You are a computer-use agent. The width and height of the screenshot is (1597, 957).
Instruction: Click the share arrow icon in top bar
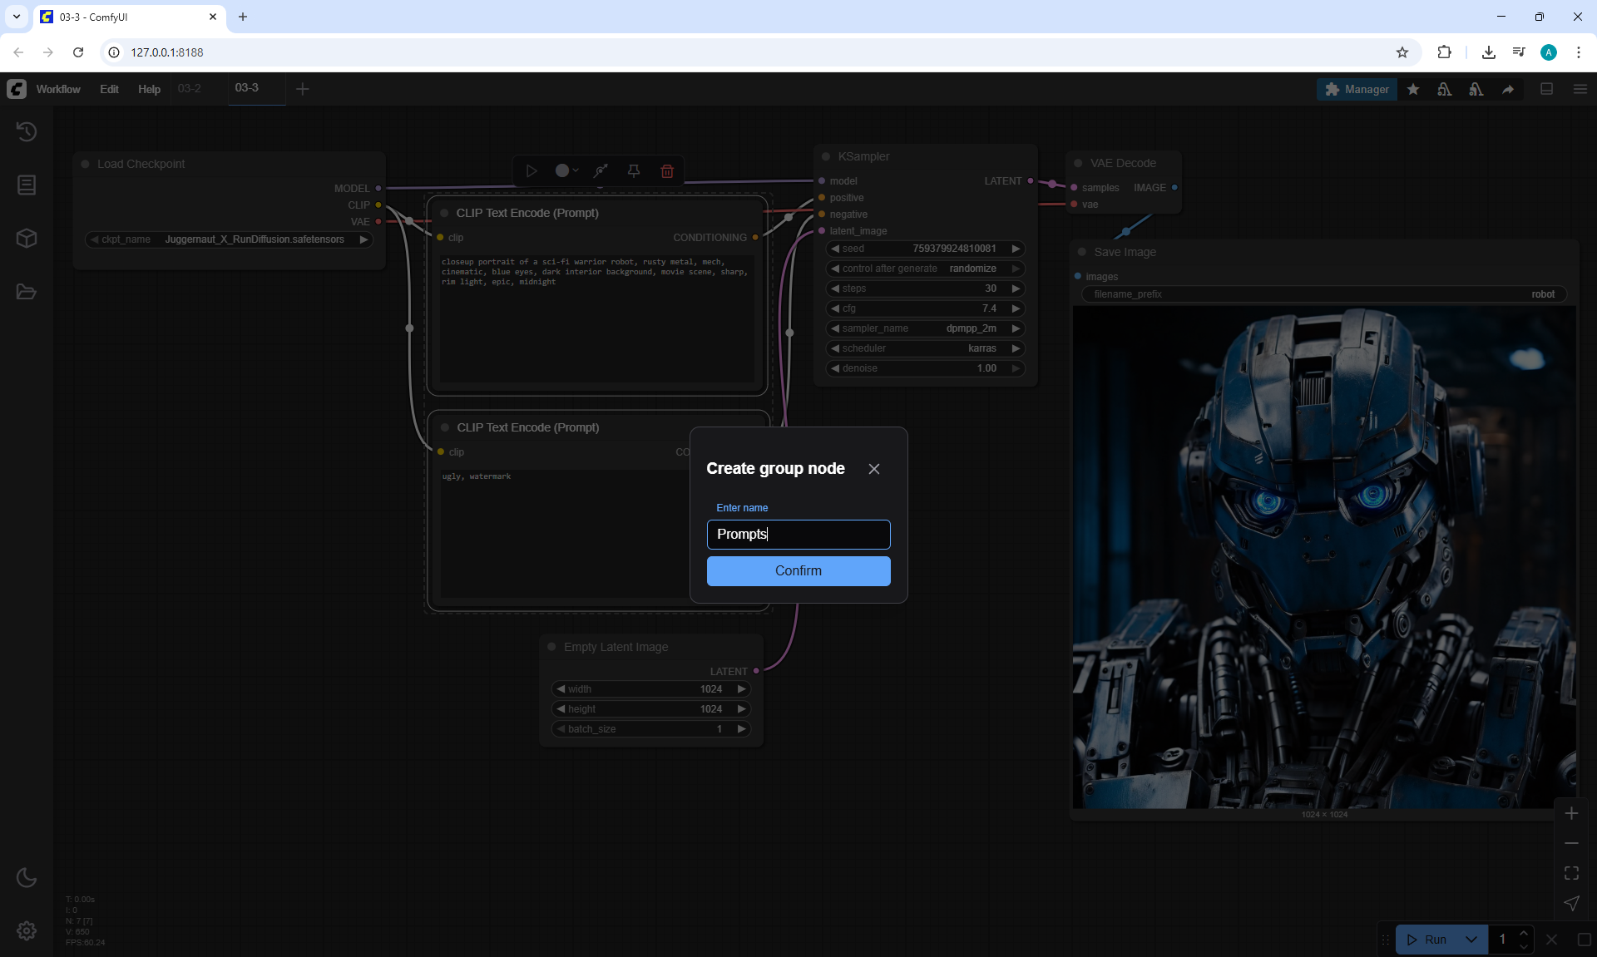1508,89
